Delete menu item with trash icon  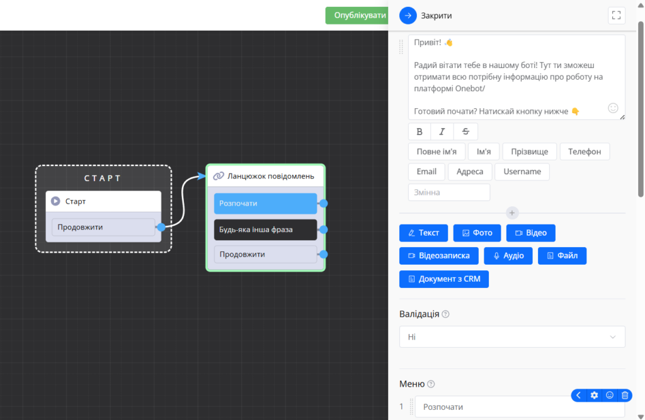click(x=625, y=395)
